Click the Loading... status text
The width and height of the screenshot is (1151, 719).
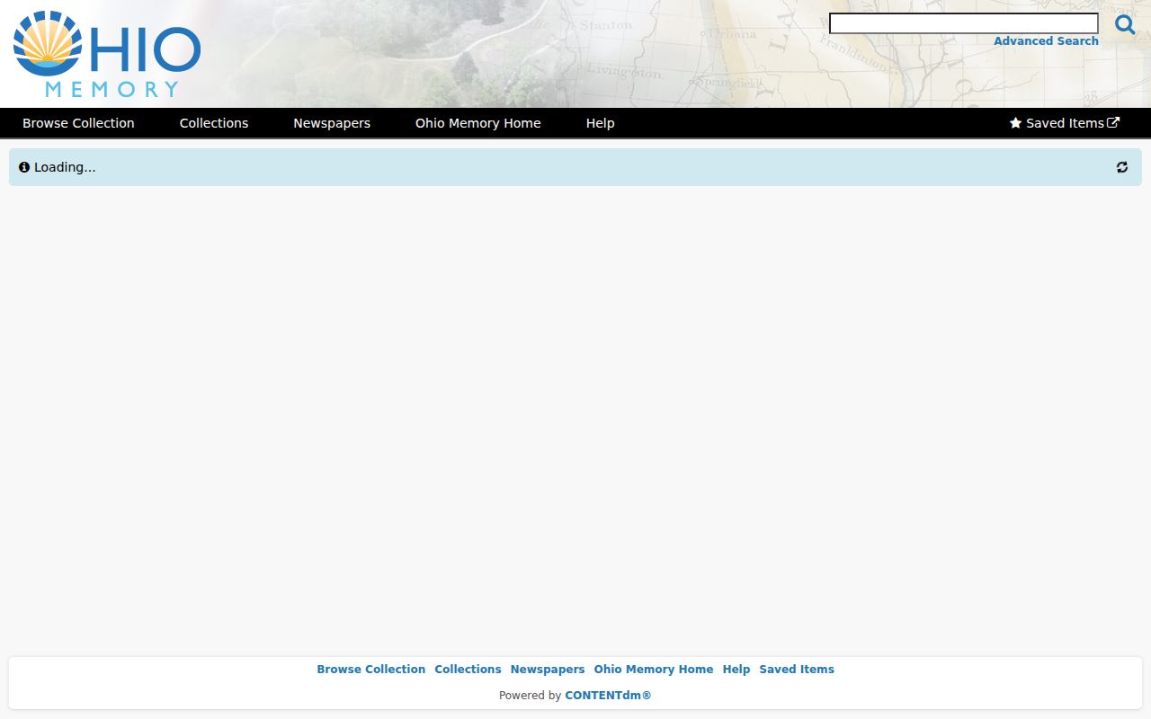(65, 167)
